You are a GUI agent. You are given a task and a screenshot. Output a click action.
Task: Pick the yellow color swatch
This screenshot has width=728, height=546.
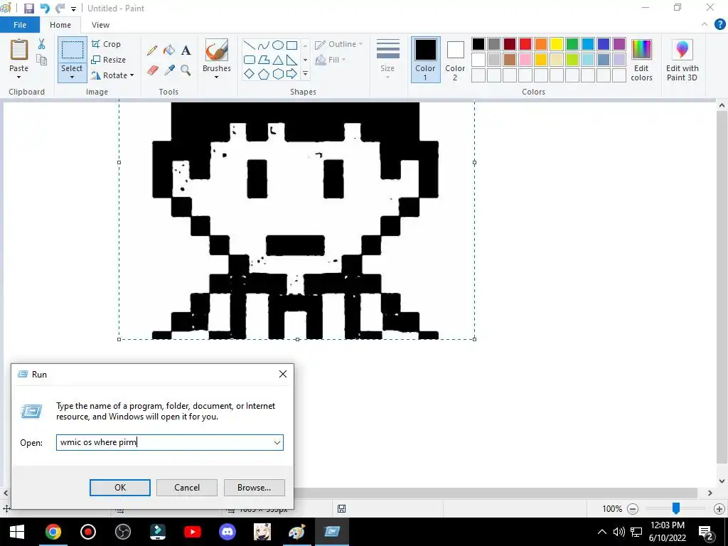[556, 44]
